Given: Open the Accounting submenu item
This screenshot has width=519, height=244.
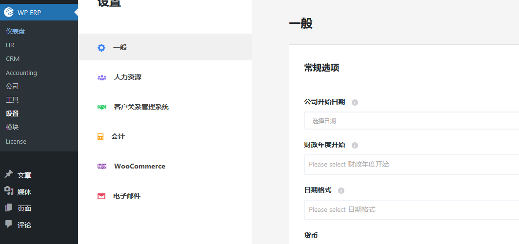Looking at the screenshot, I should 21,73.
